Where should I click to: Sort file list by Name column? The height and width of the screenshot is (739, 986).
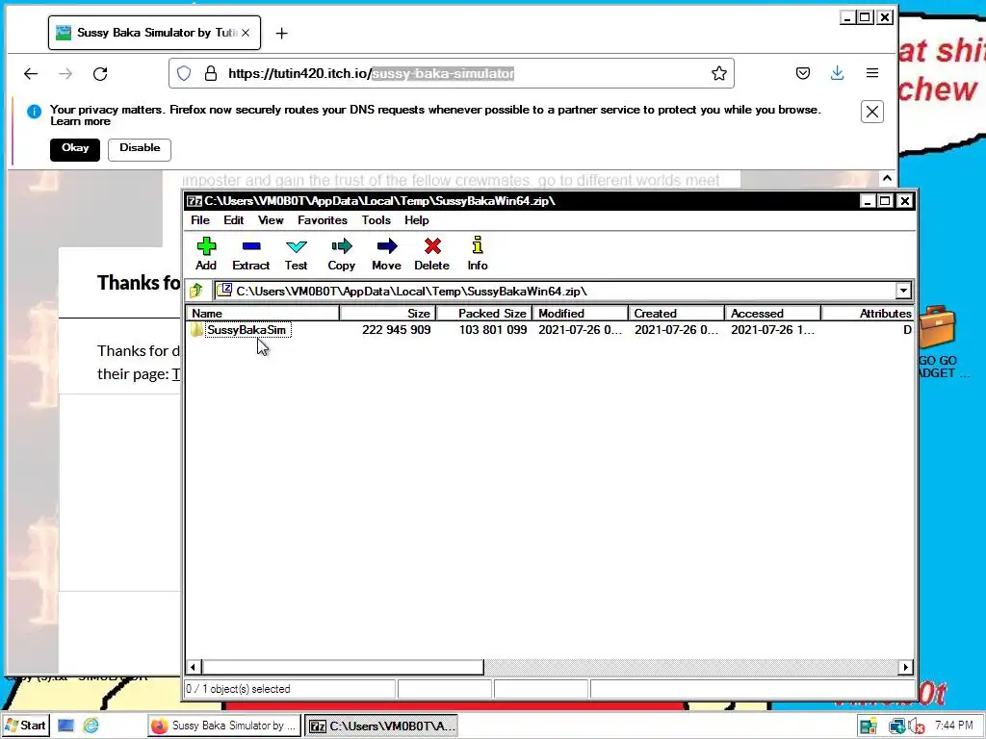point(263,313)
